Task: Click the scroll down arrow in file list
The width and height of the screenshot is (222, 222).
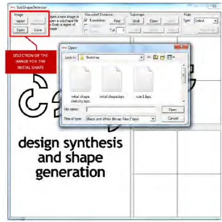Action: (x=183, y=101)
